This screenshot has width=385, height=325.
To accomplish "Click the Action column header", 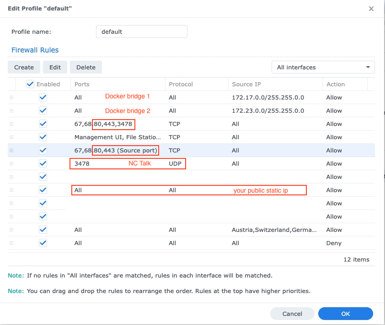I will (x=345, y=84).
